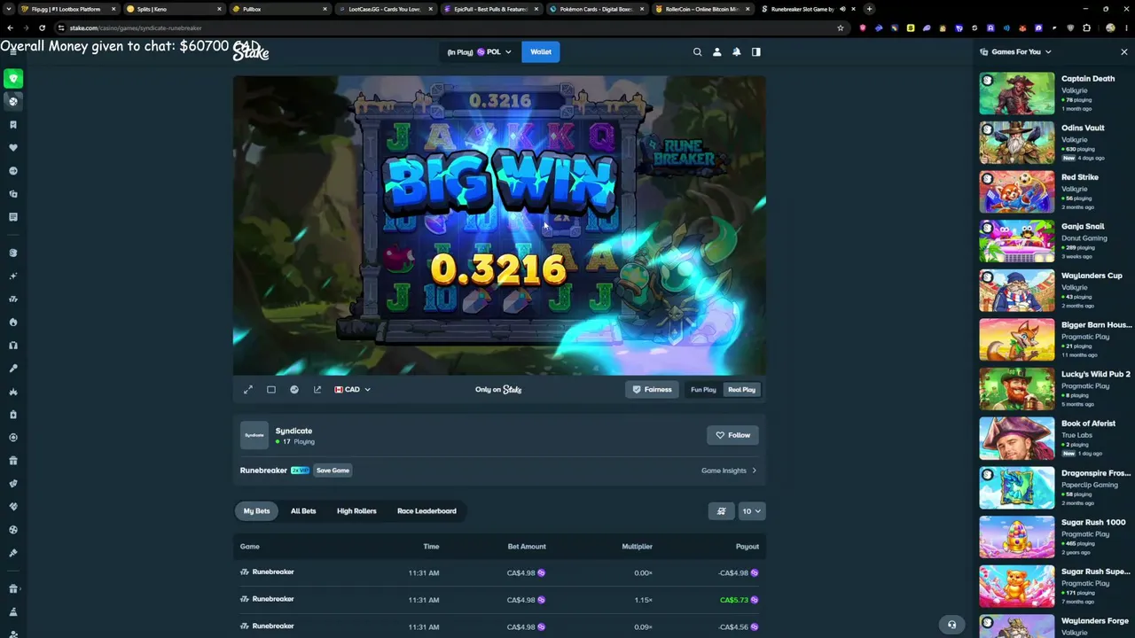
Task: Pop out the game window
Action: [317, 389]
